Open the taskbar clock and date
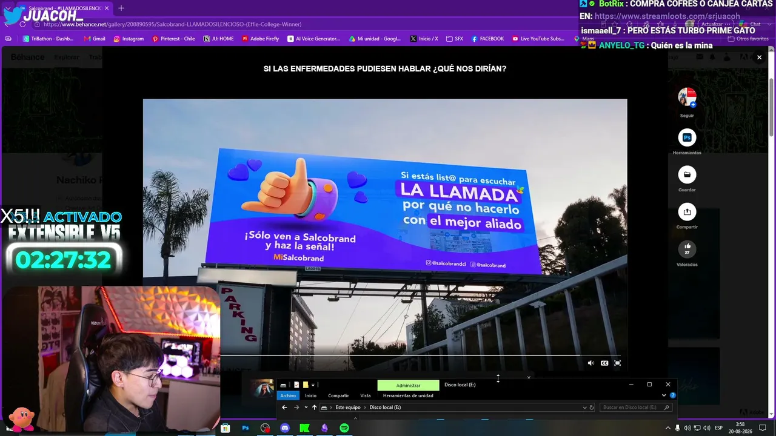 (x=740, y=428)
